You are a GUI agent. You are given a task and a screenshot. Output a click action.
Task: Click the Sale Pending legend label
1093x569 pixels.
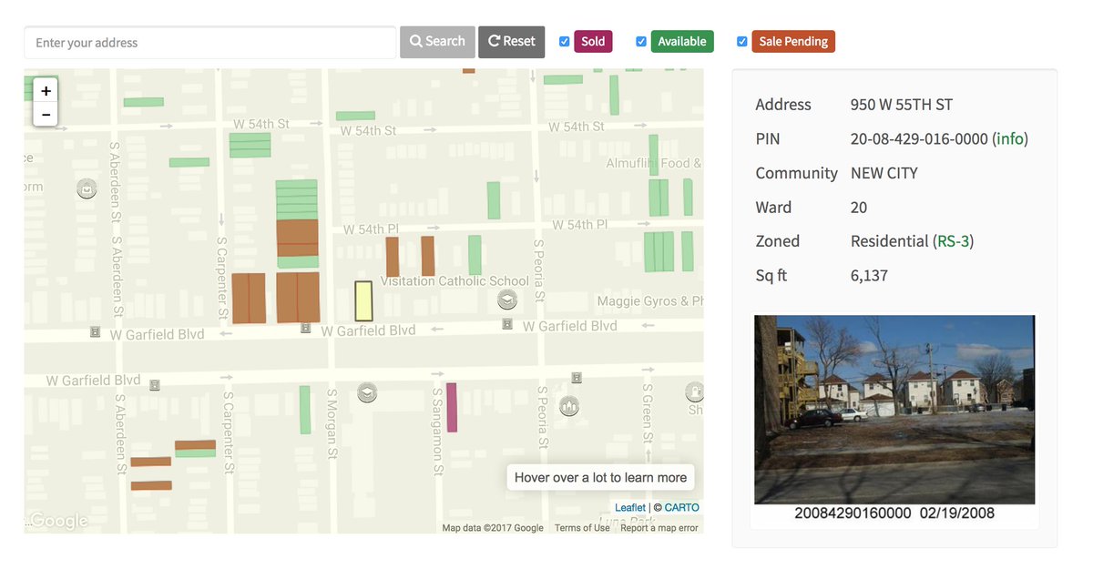click(x=793, y=42)
